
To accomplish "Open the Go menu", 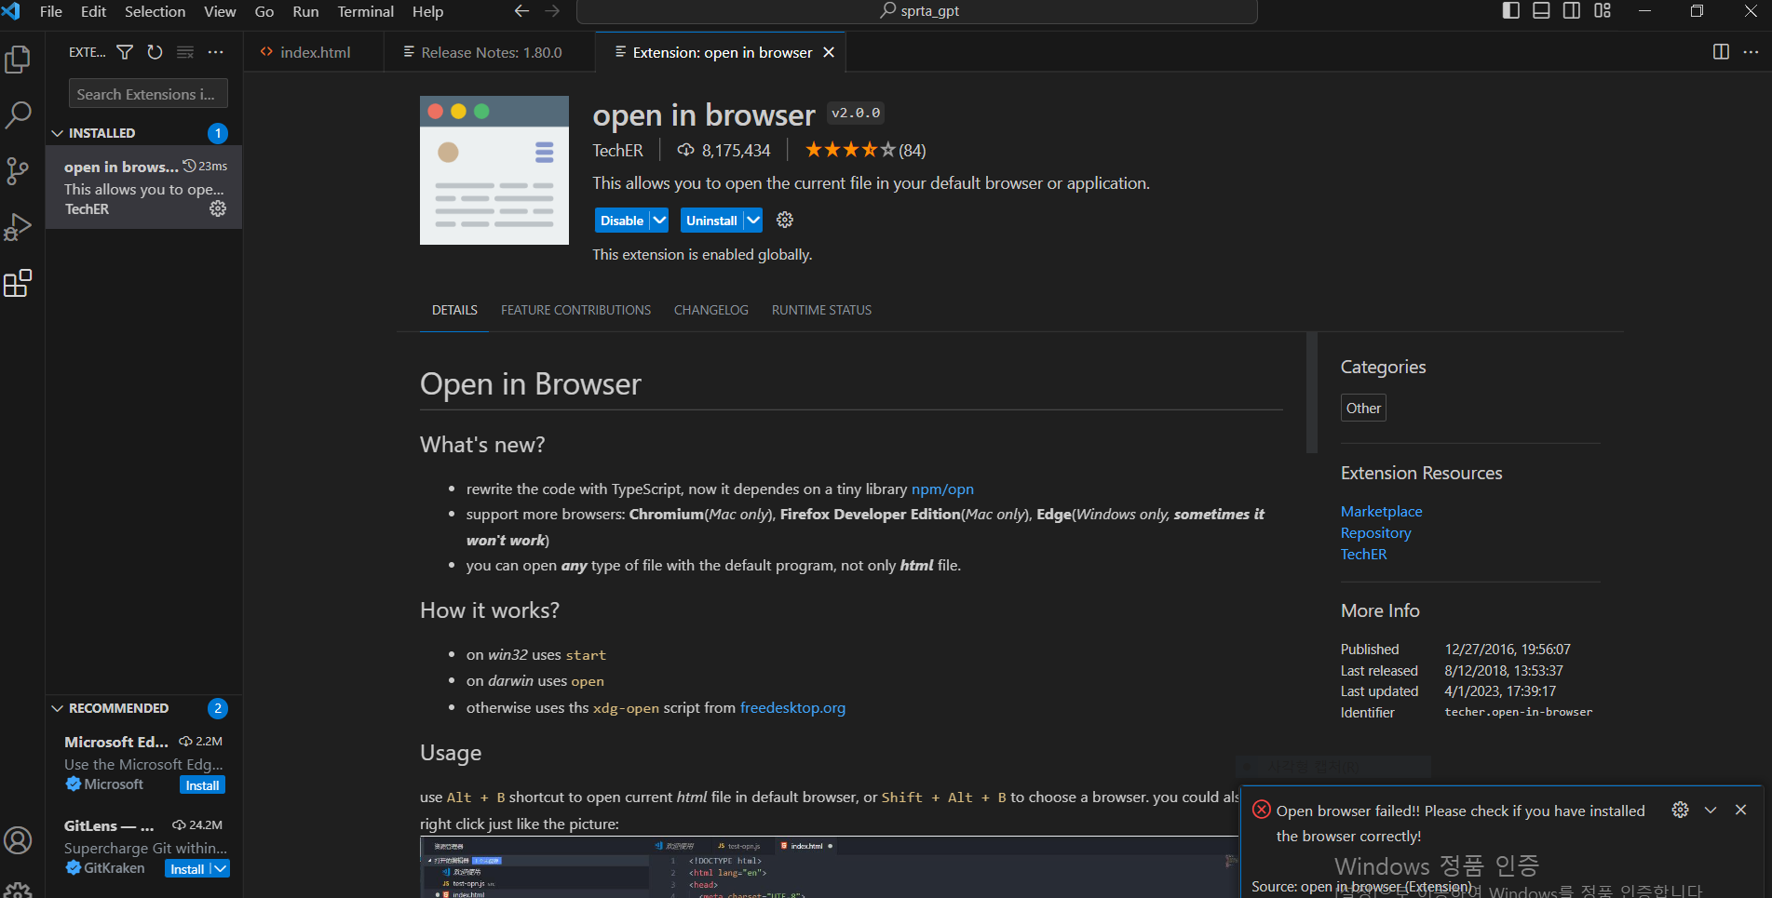I will (264, 11).
